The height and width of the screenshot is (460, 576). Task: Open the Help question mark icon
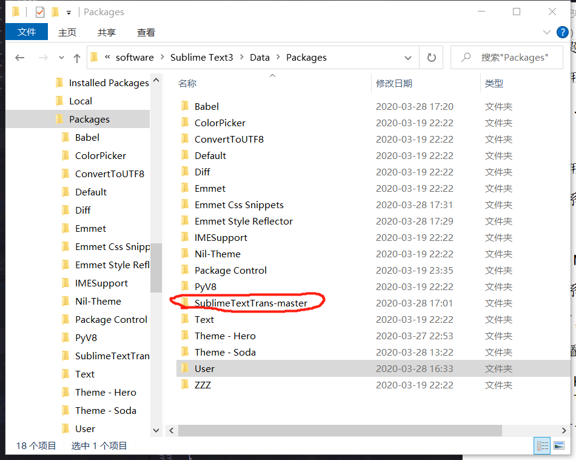click(x=563, y=32)
